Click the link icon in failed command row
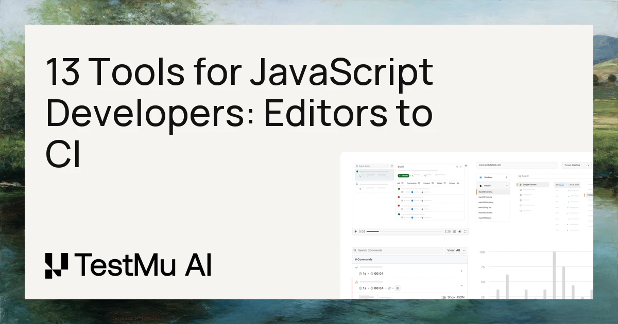 (389, 288)
